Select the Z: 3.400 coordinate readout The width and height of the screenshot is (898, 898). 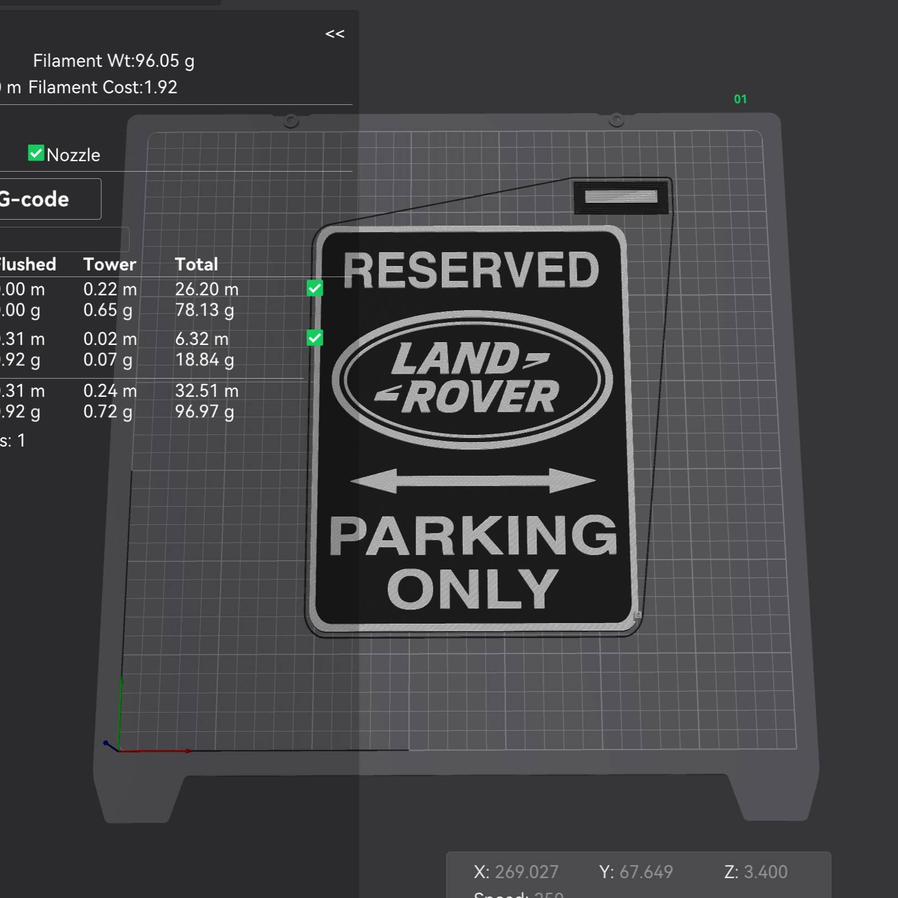click(x=756, y=872)
